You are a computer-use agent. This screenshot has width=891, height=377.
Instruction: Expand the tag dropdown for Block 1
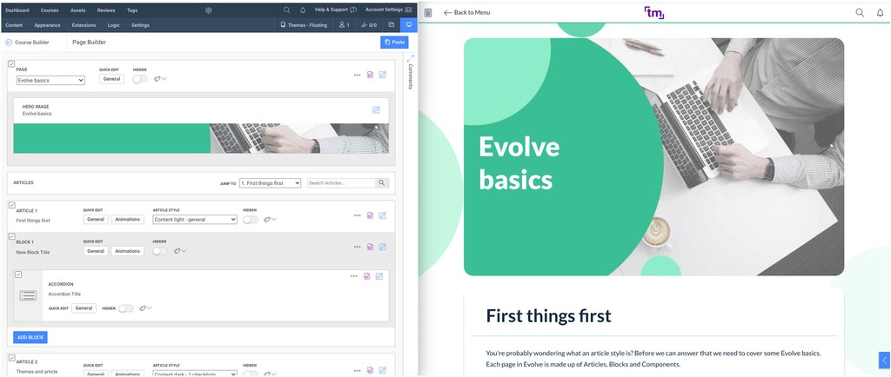pos(179,251)
